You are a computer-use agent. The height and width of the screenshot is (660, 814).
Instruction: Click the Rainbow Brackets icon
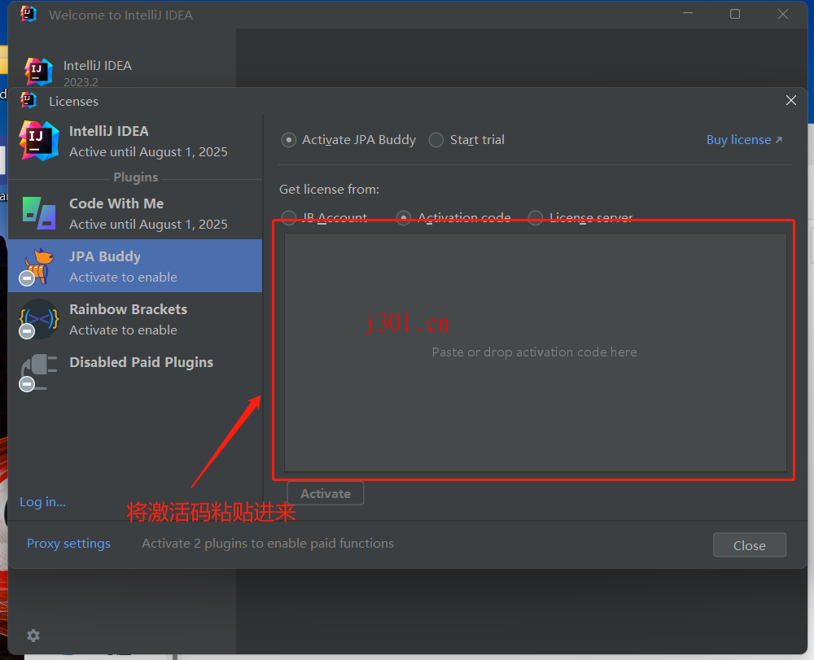39,318
